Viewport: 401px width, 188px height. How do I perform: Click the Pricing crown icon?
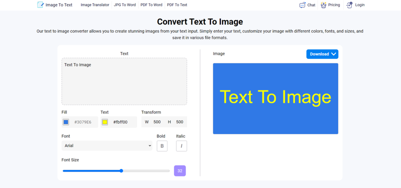coord(323,5)
